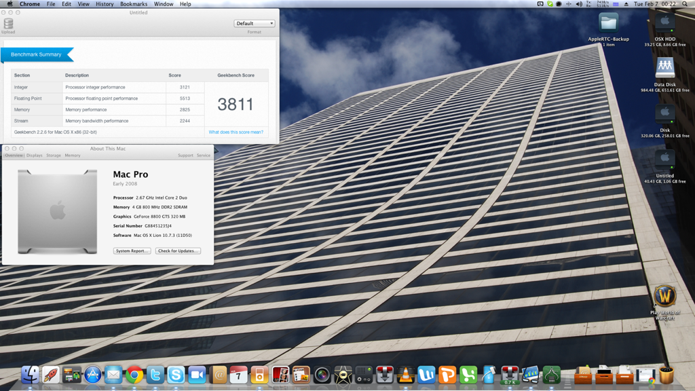This screenshot has height=391, width=695.
Task: Switch to the Memory tab
Action: 72,155
